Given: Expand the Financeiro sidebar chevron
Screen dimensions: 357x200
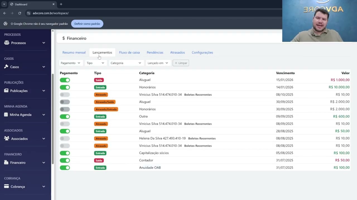Looking at the screenshot, I should click(44, 162).
